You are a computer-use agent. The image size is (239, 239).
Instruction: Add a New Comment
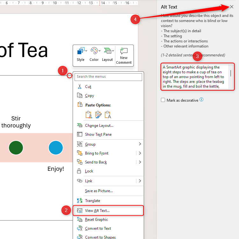(x=124, y=55)
